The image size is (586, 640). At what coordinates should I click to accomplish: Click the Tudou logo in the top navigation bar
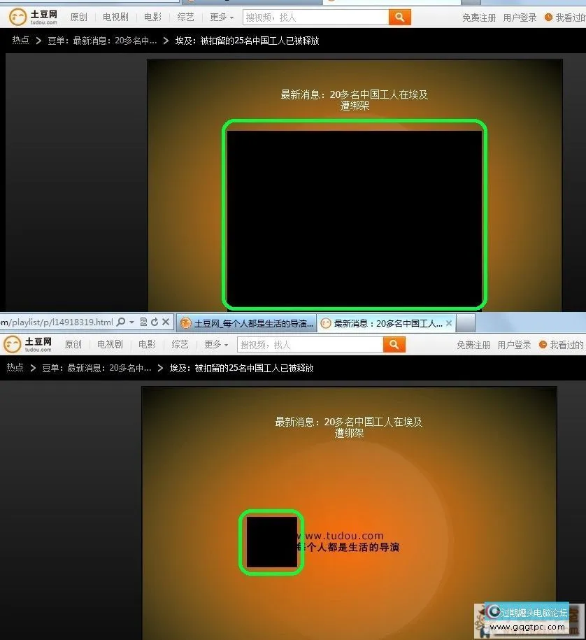(x=31, y=16)
